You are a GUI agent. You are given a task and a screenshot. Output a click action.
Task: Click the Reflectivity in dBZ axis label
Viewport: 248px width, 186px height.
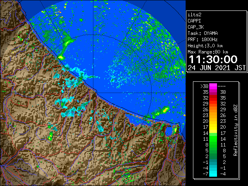[236, 130]
